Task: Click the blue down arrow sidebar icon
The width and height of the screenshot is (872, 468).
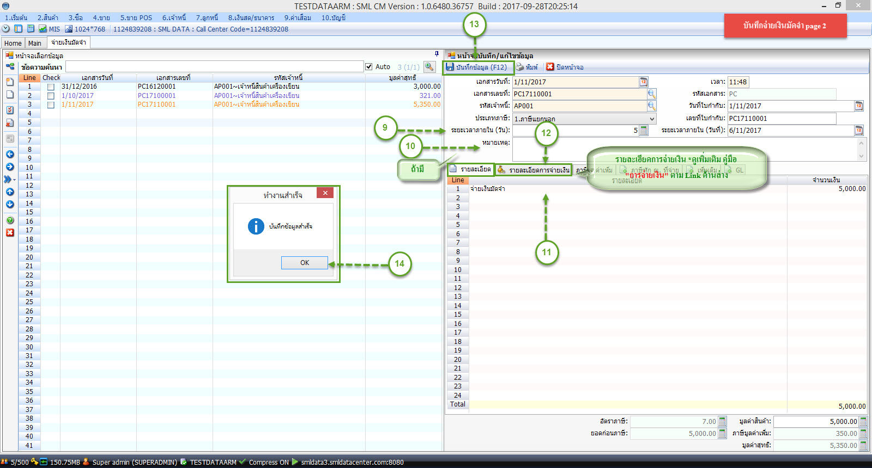Action: pyautogui.click(x=10, y=204)
